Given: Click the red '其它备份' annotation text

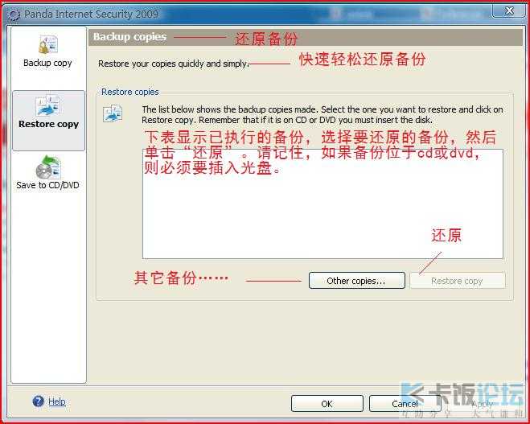Looking at the screenshot, I should click(180, 278).
